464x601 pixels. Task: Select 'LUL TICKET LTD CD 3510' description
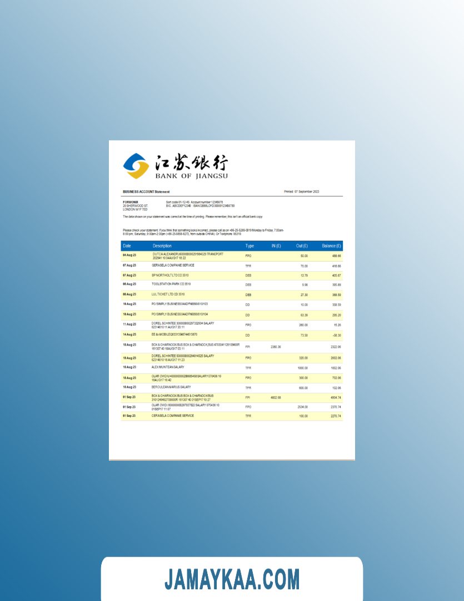(168, 294)
